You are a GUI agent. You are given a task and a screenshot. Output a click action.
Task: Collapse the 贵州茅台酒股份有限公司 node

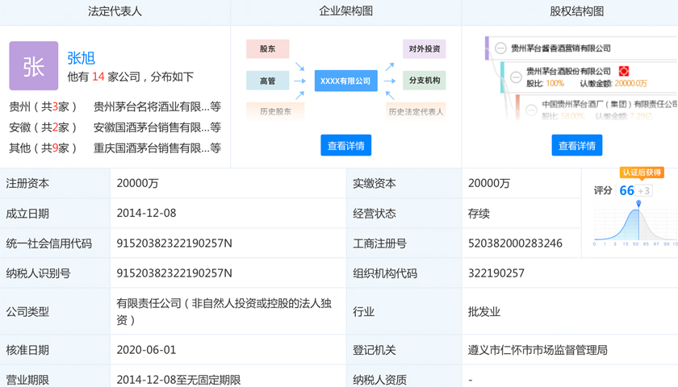[x=516, y=77]
